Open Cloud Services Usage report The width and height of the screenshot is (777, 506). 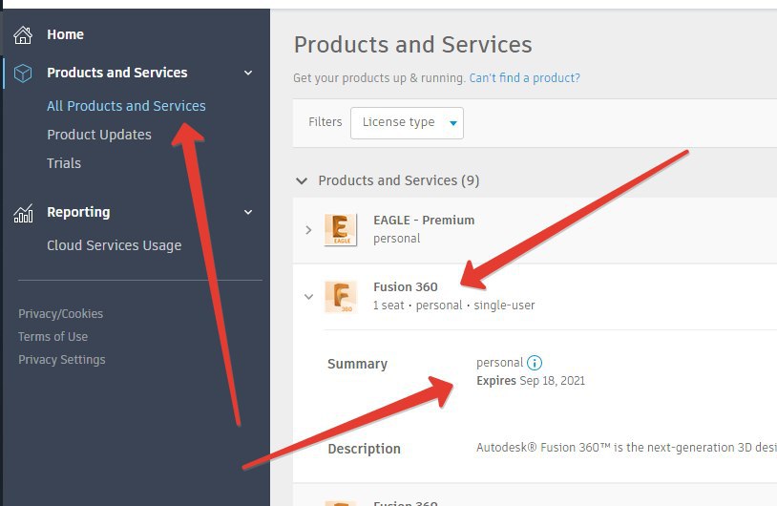coord(114,245)
